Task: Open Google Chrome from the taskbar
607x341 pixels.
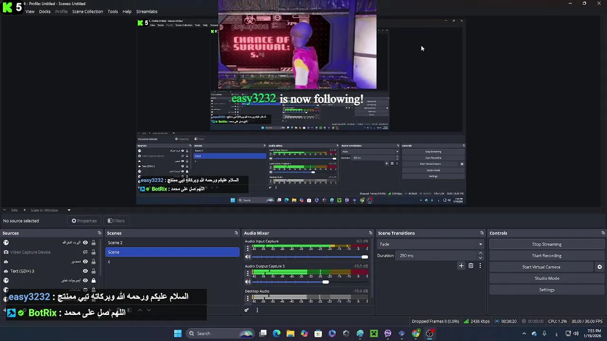Action: 415,333
